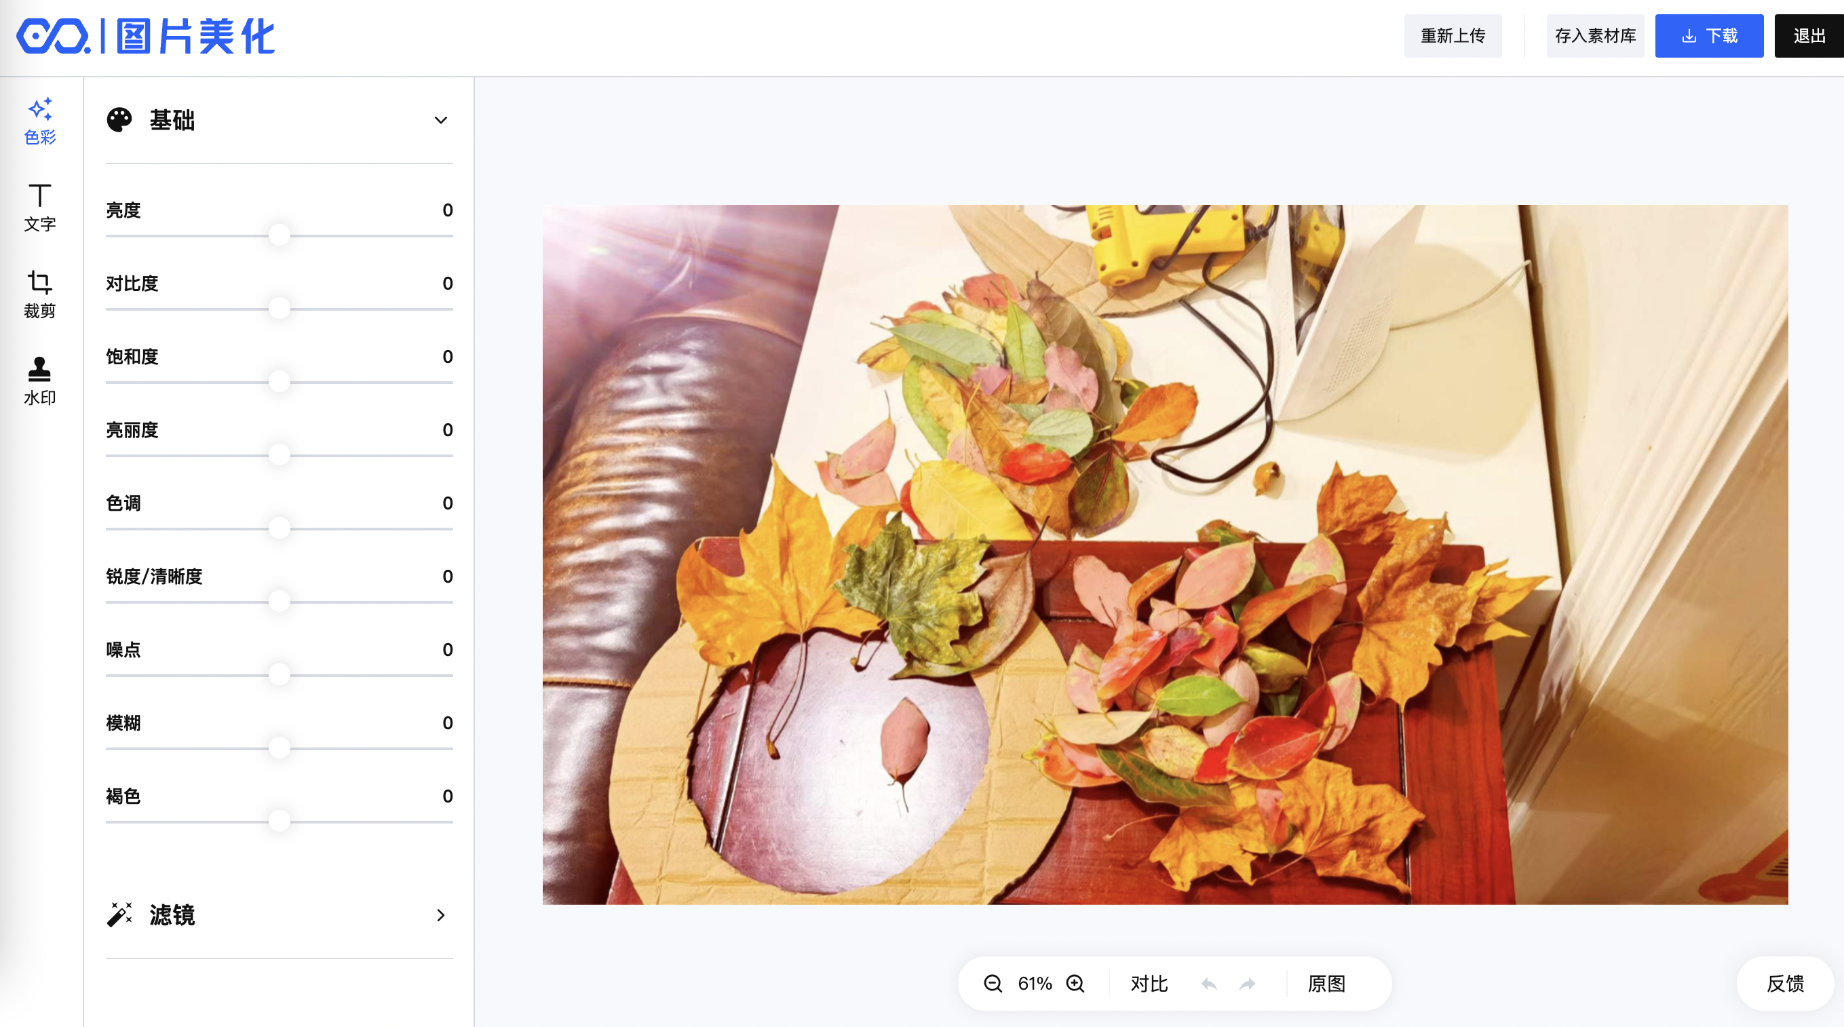Viewport: 1844px width, 1027px height.
Task: Toggle the 对比 compare view
Action: point(1149,984)
